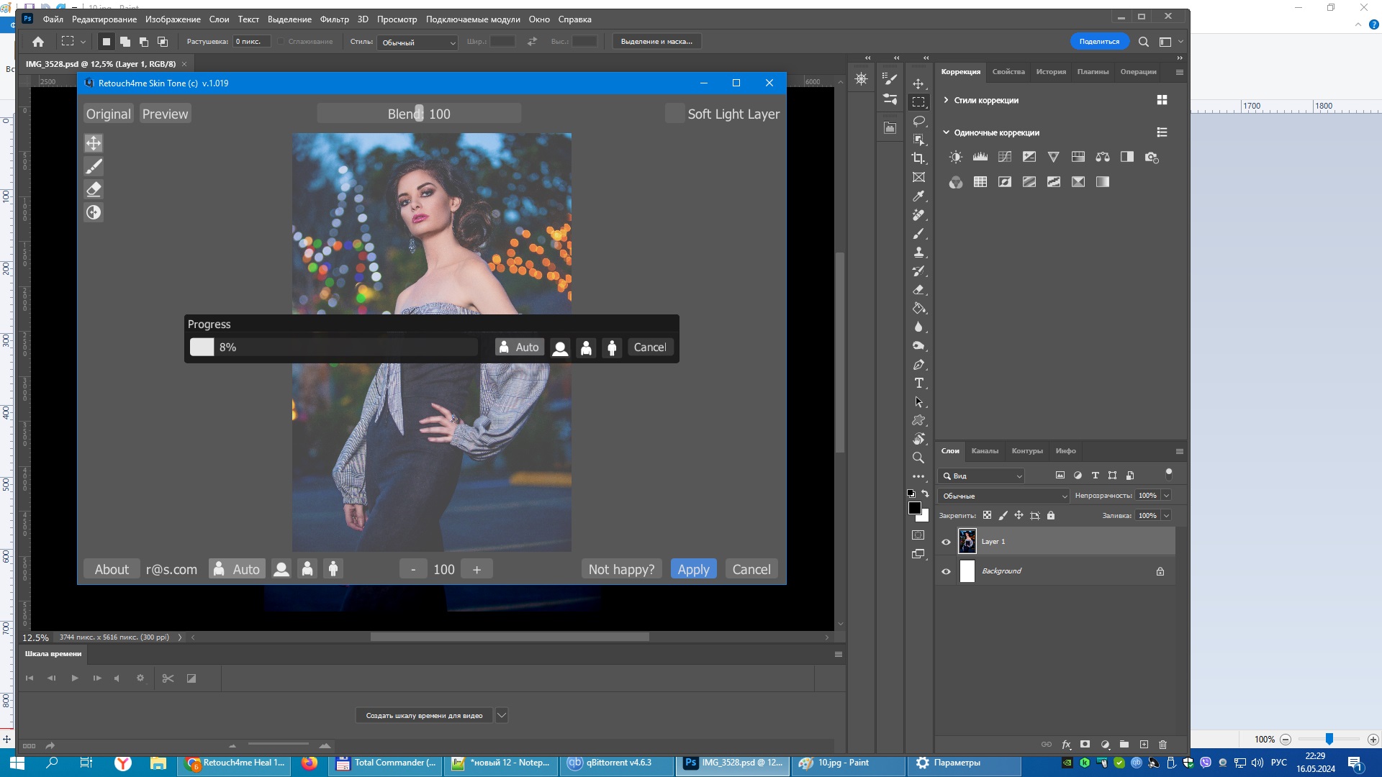Viewport: 1382px width, 777px height.
Task: Select the Type tool in Photoshop toolbar
Action: tap(918, 383)
